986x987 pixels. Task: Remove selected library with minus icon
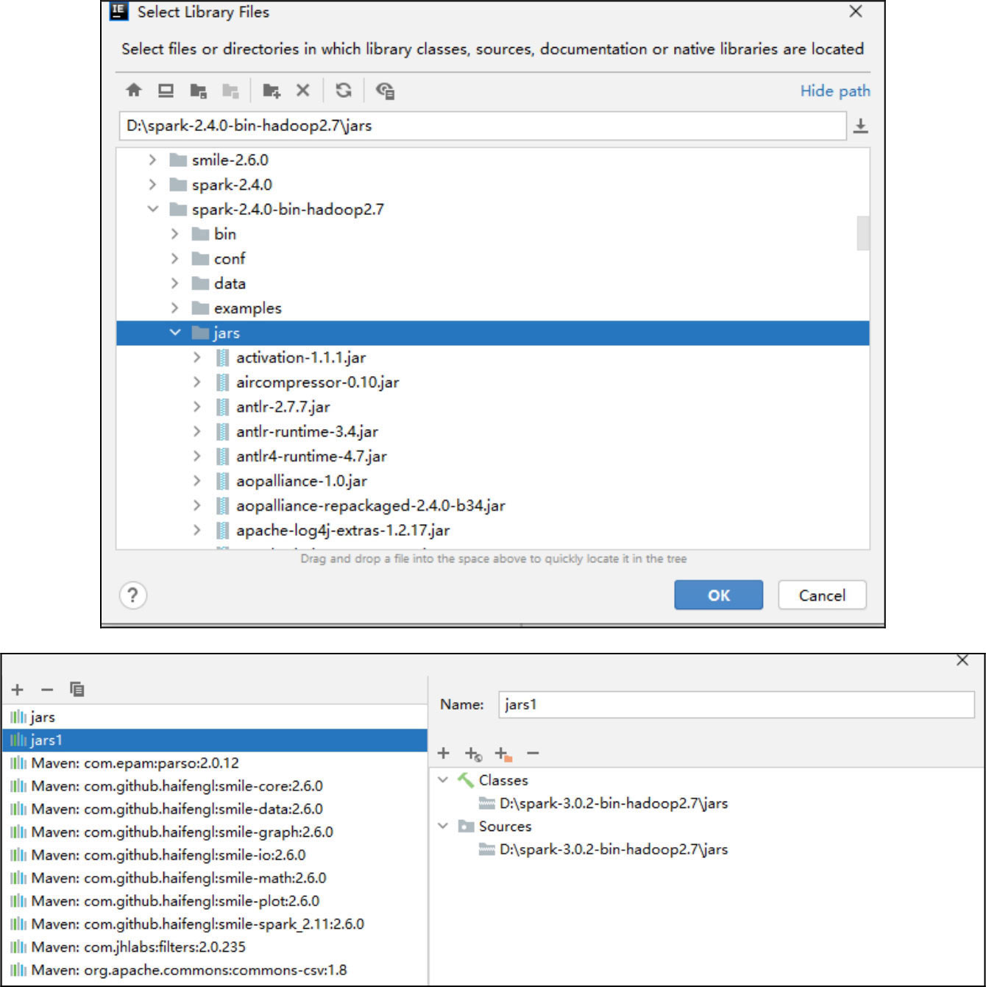pyautogui.click(x=47, y=690)
